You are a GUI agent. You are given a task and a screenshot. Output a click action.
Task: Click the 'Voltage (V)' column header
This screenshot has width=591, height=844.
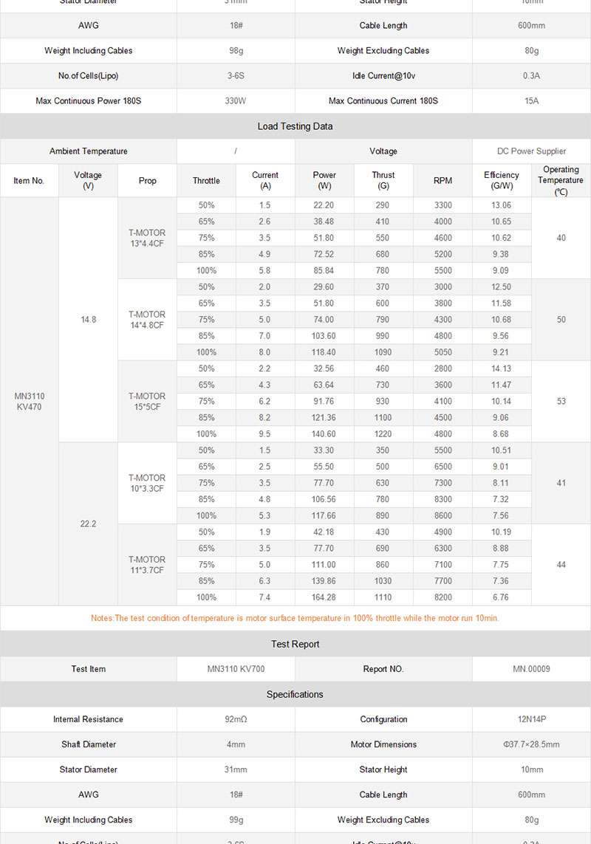[x=89, y=181]
